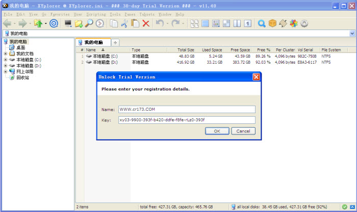Image resolution: width=357 pixels, height=212 pixels.
Task: Confirm registration with OK button
Action: 217,131
